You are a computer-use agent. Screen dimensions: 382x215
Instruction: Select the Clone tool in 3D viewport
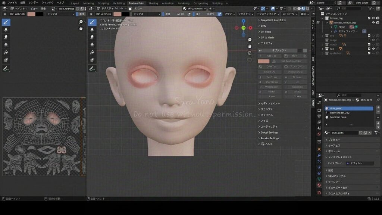tap(92, 45)
